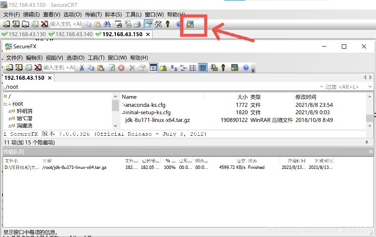The width and height of the screenshot is (376, 237).
Task: Open SecureFX 帮助(H) menu
Action: (139, 58)
